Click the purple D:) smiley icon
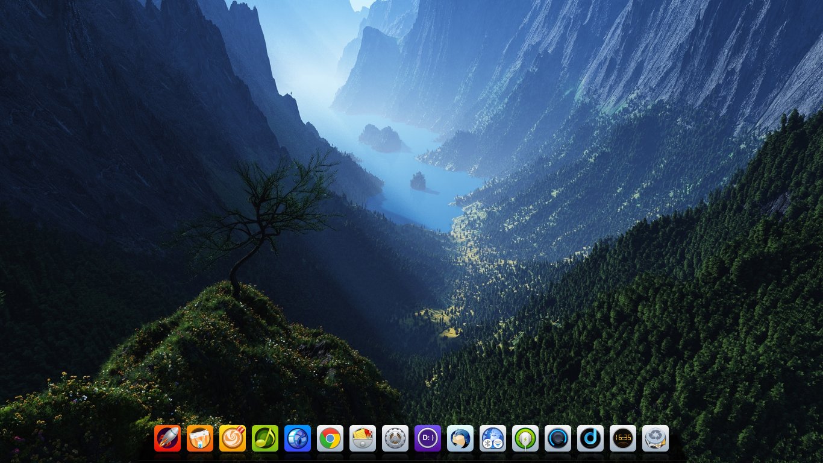This screenshot has height=463, width=823. click(x=428, y=438)
